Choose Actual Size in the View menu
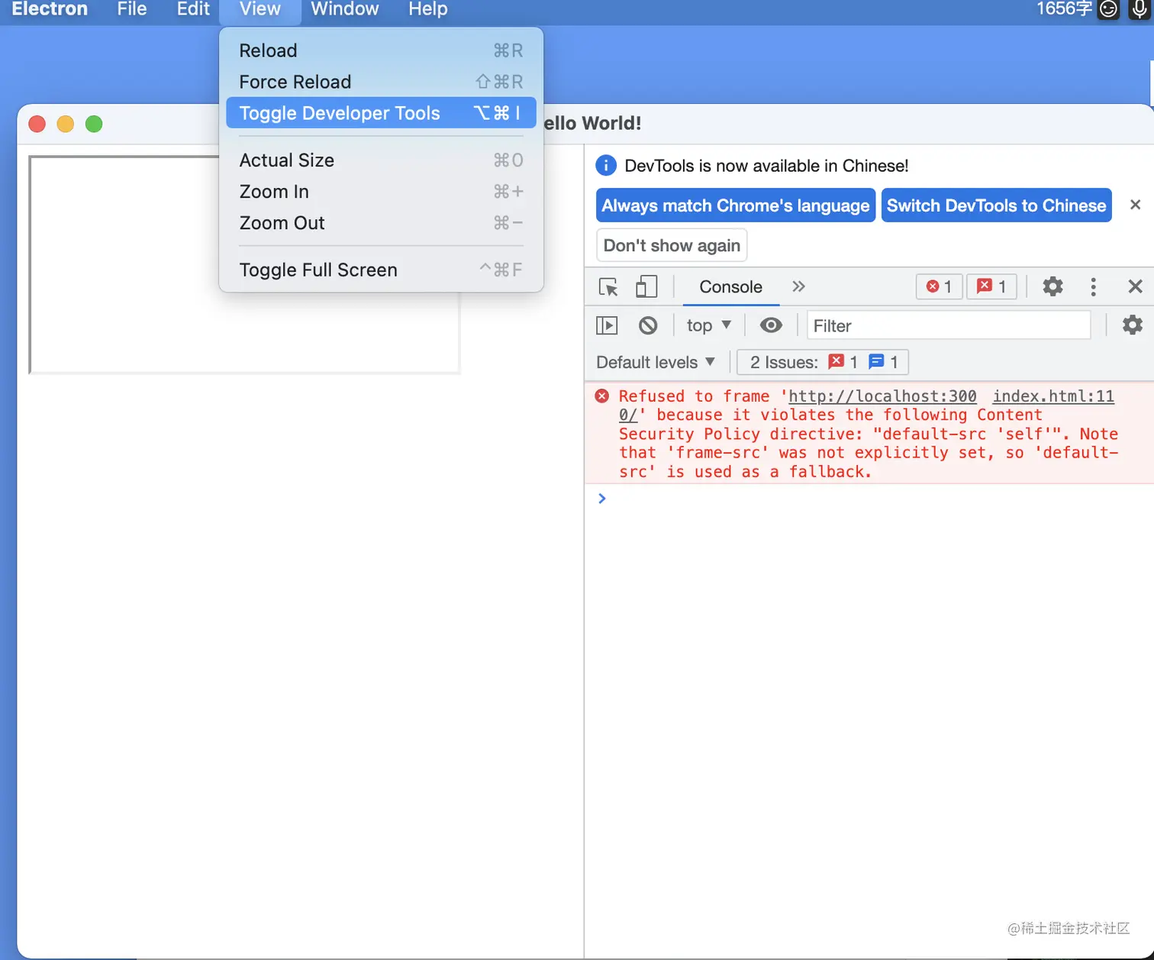Viewport: 1154px width, 960px height. 381,160
